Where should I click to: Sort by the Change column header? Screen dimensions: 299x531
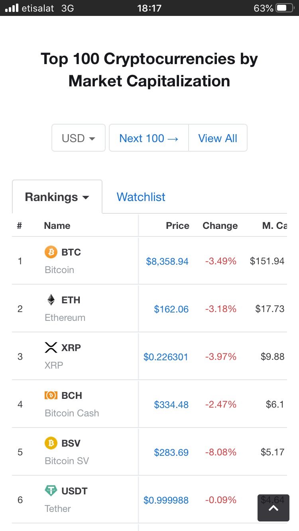tap(220, 226)
